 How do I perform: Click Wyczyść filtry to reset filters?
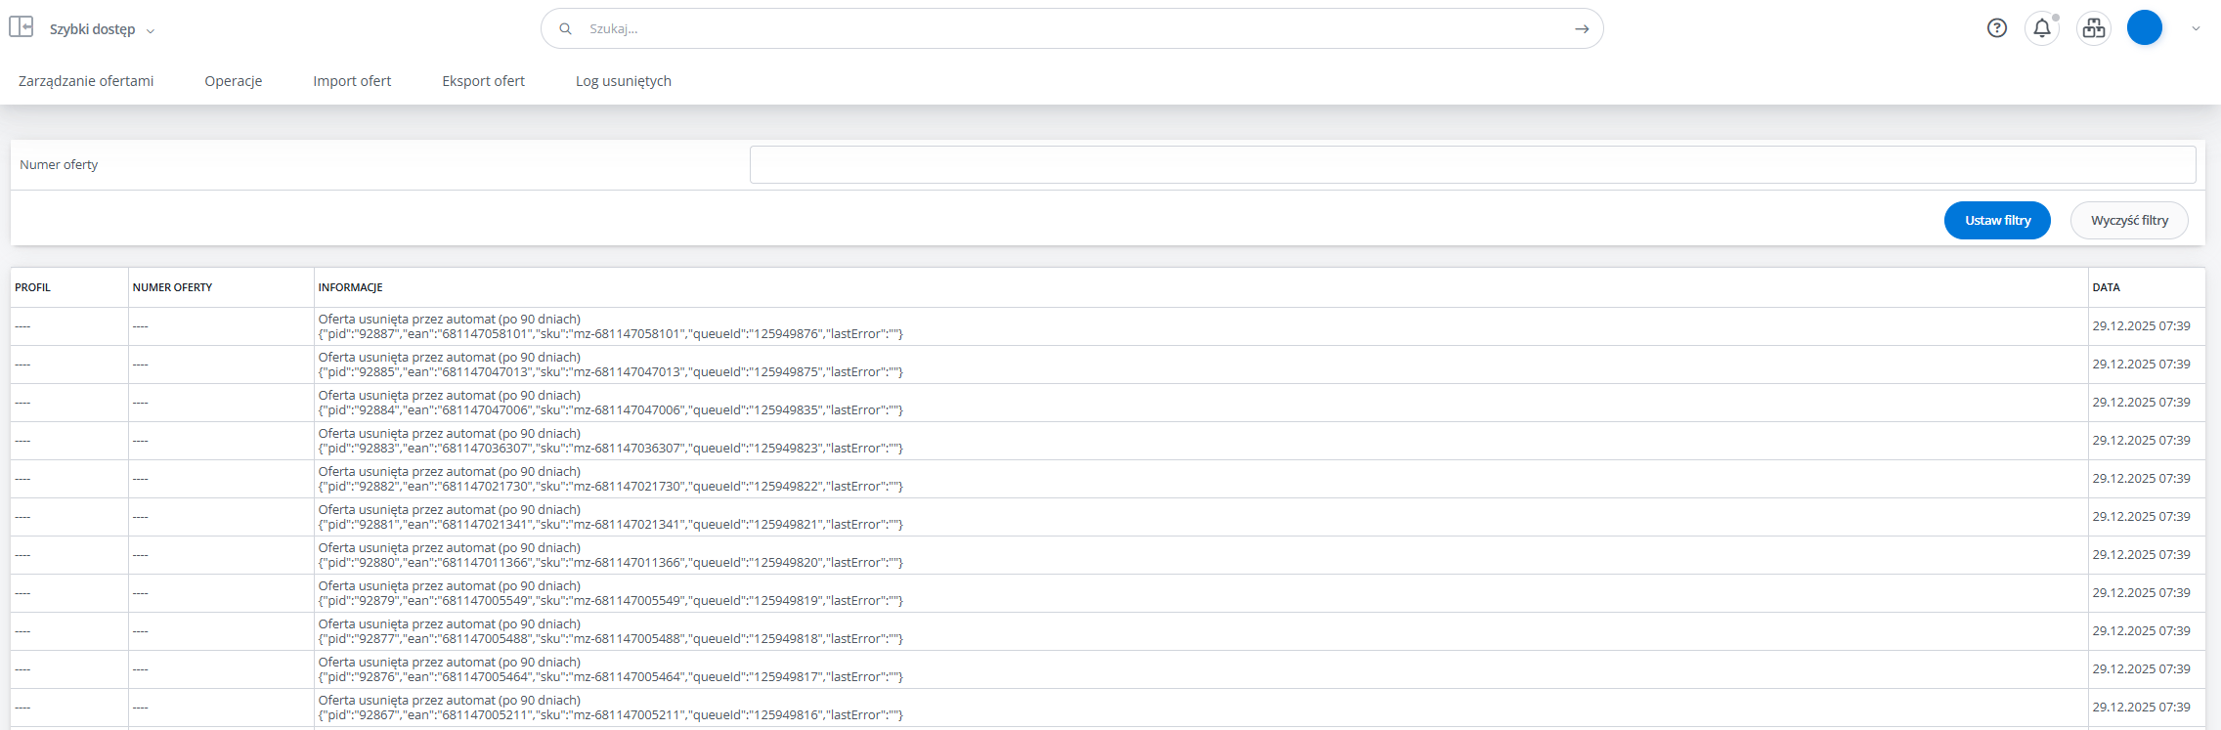click(2128, 221)
